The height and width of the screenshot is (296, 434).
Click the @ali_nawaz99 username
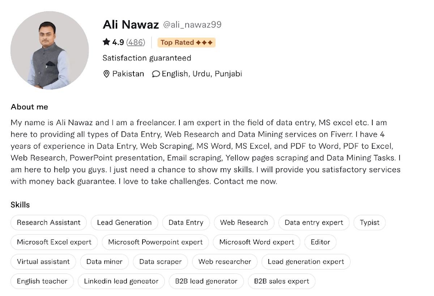(x=192, y=25)
